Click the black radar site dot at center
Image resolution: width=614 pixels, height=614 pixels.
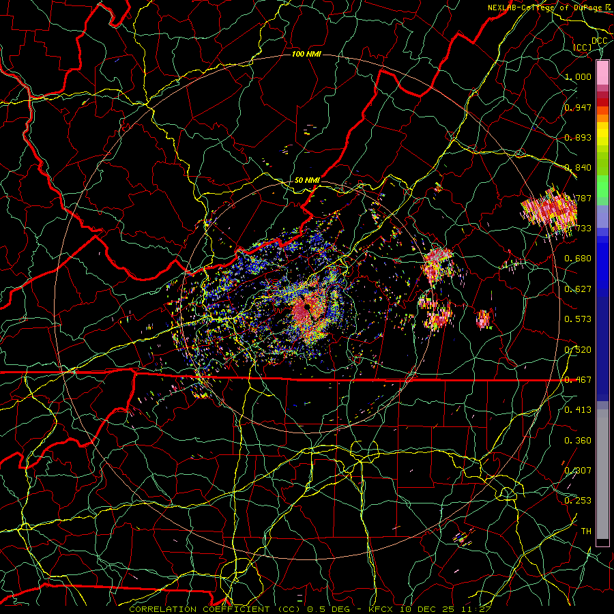click(x=308, y=306)
